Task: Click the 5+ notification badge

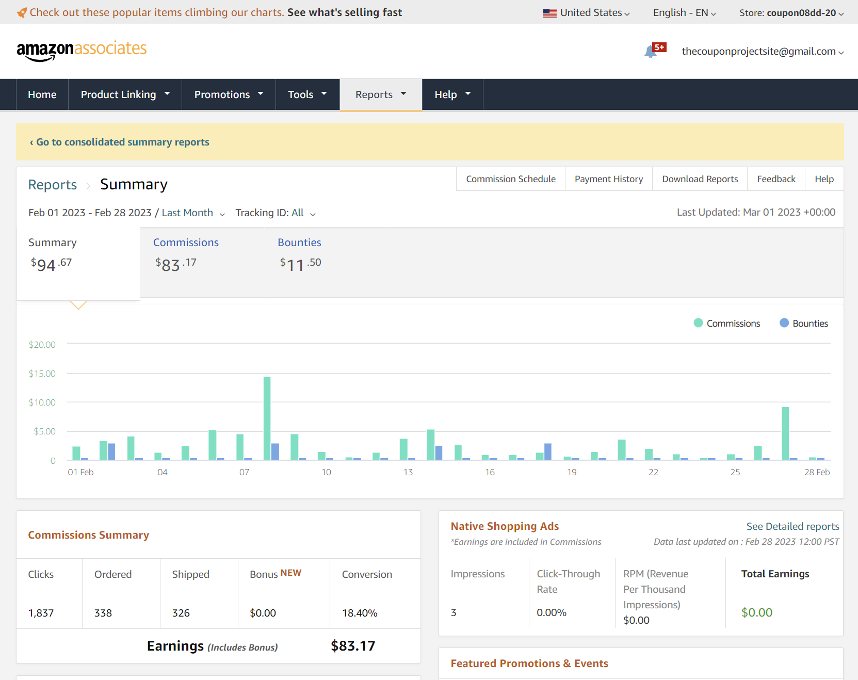Action: 659,47
